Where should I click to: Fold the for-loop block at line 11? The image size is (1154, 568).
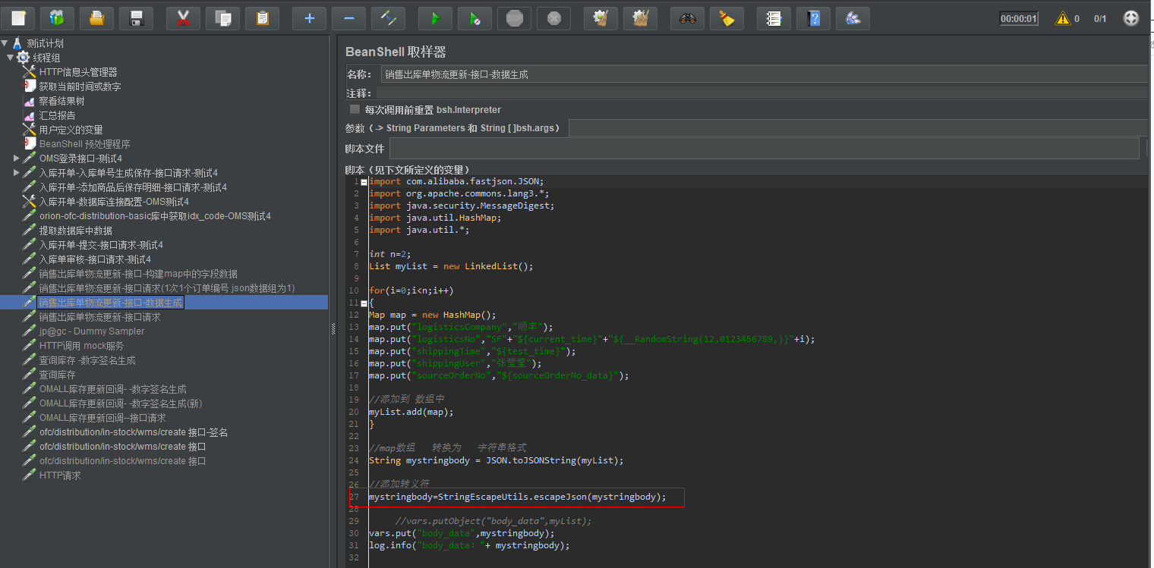(364, 303)
